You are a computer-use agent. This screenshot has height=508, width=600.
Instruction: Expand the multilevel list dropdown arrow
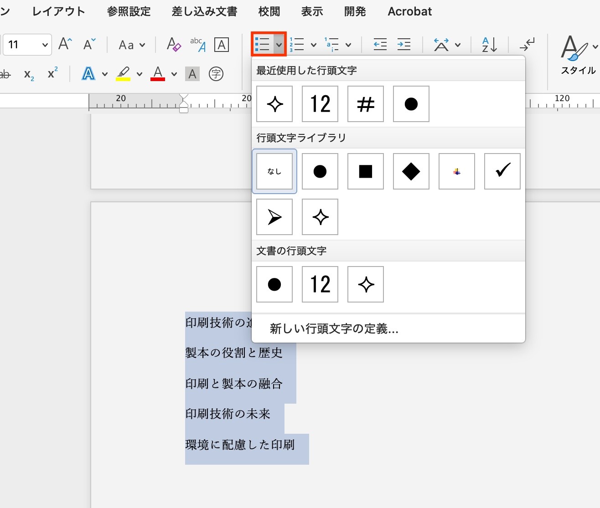[348, 45]
